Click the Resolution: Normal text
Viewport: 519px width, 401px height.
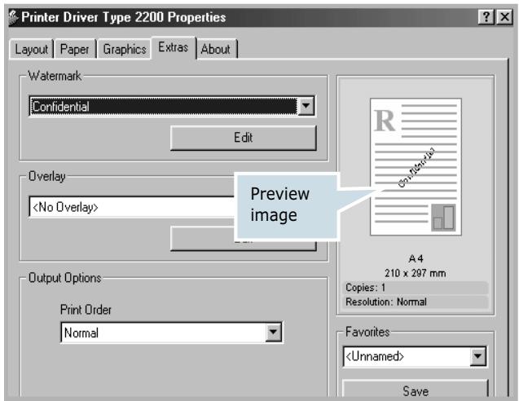click(x=386, y=302)
